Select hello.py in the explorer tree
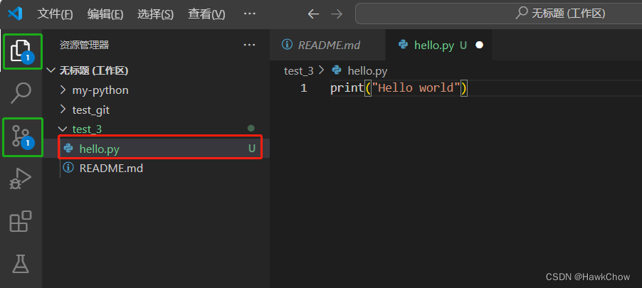This screenshot has width=642, height=288. pyautogui.click(x=99, y=149)
